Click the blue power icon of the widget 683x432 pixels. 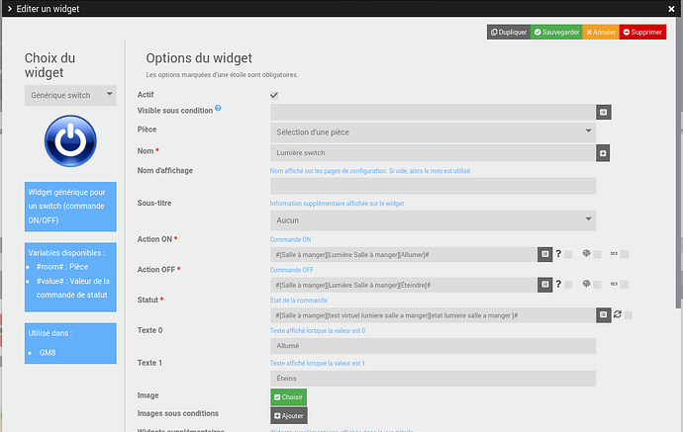(70, 141)
